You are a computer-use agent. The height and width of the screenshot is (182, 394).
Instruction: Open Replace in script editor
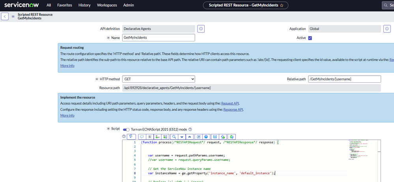pyautogui.click(x=157, y=137)
